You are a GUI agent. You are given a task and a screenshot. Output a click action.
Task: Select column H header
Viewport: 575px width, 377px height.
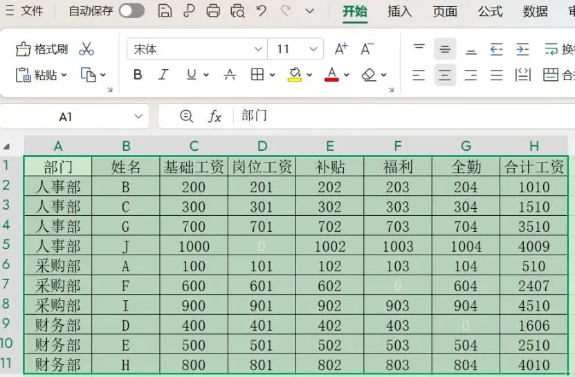(534, 146)
